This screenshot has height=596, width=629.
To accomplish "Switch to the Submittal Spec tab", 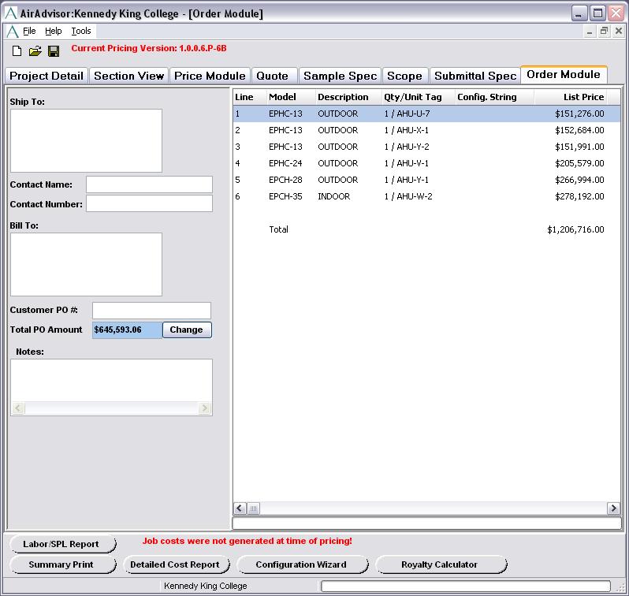I will [x=475, y=76].
